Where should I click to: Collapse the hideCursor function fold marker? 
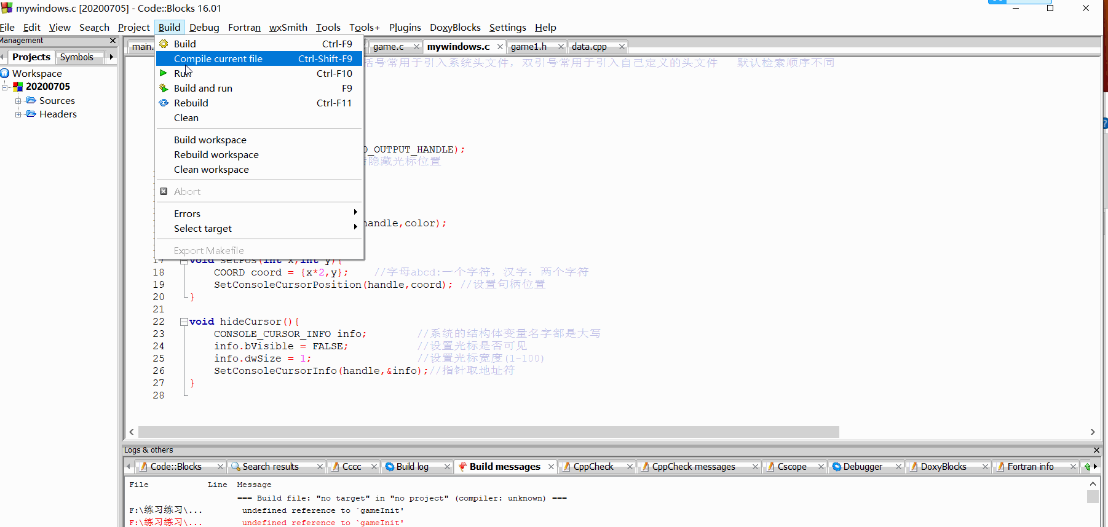tap(184, 322)
